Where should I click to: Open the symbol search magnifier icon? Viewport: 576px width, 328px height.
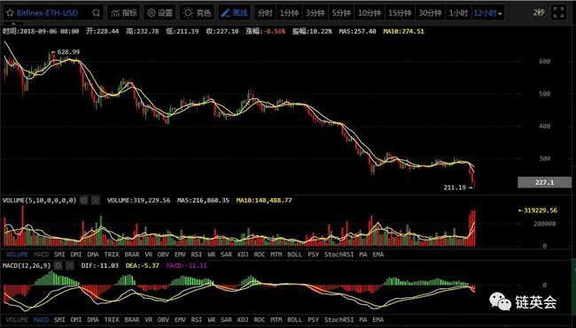pyautogui.click(x=96, y=13)
